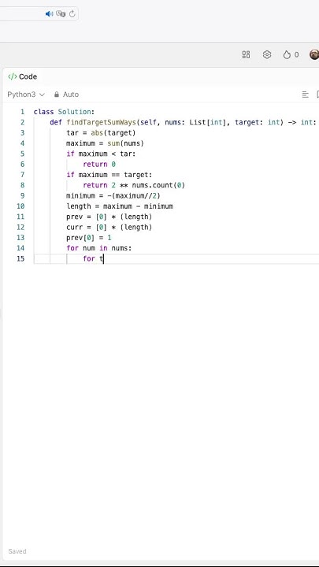319x567 pixels.
Task: Click line number 2 in gutter
Action: (x=22, y=122)
